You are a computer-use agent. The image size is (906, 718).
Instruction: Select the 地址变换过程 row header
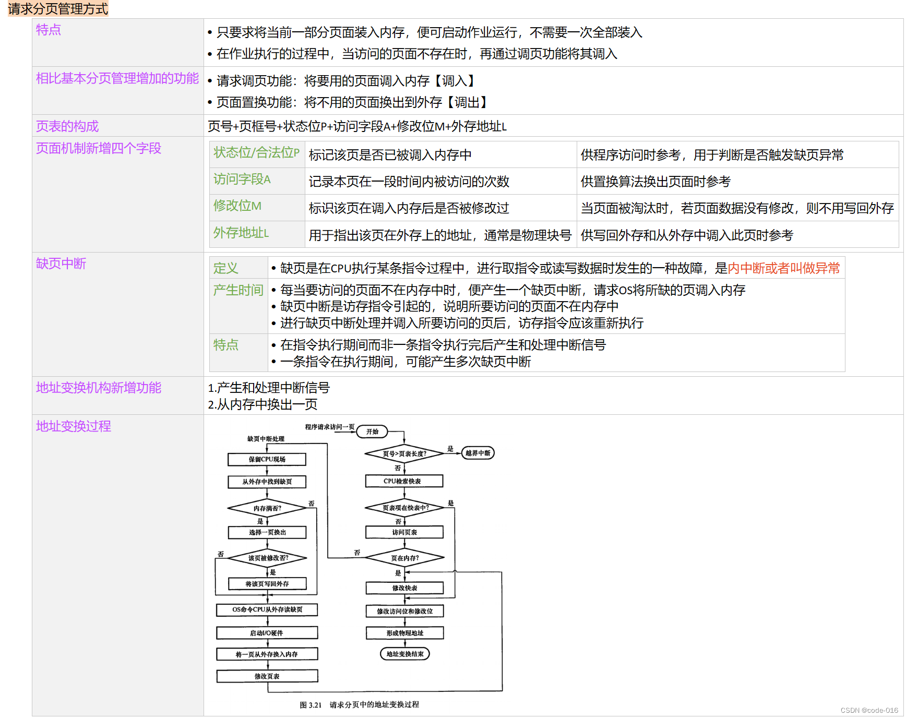pyautogui.click(x=73, y=427)
